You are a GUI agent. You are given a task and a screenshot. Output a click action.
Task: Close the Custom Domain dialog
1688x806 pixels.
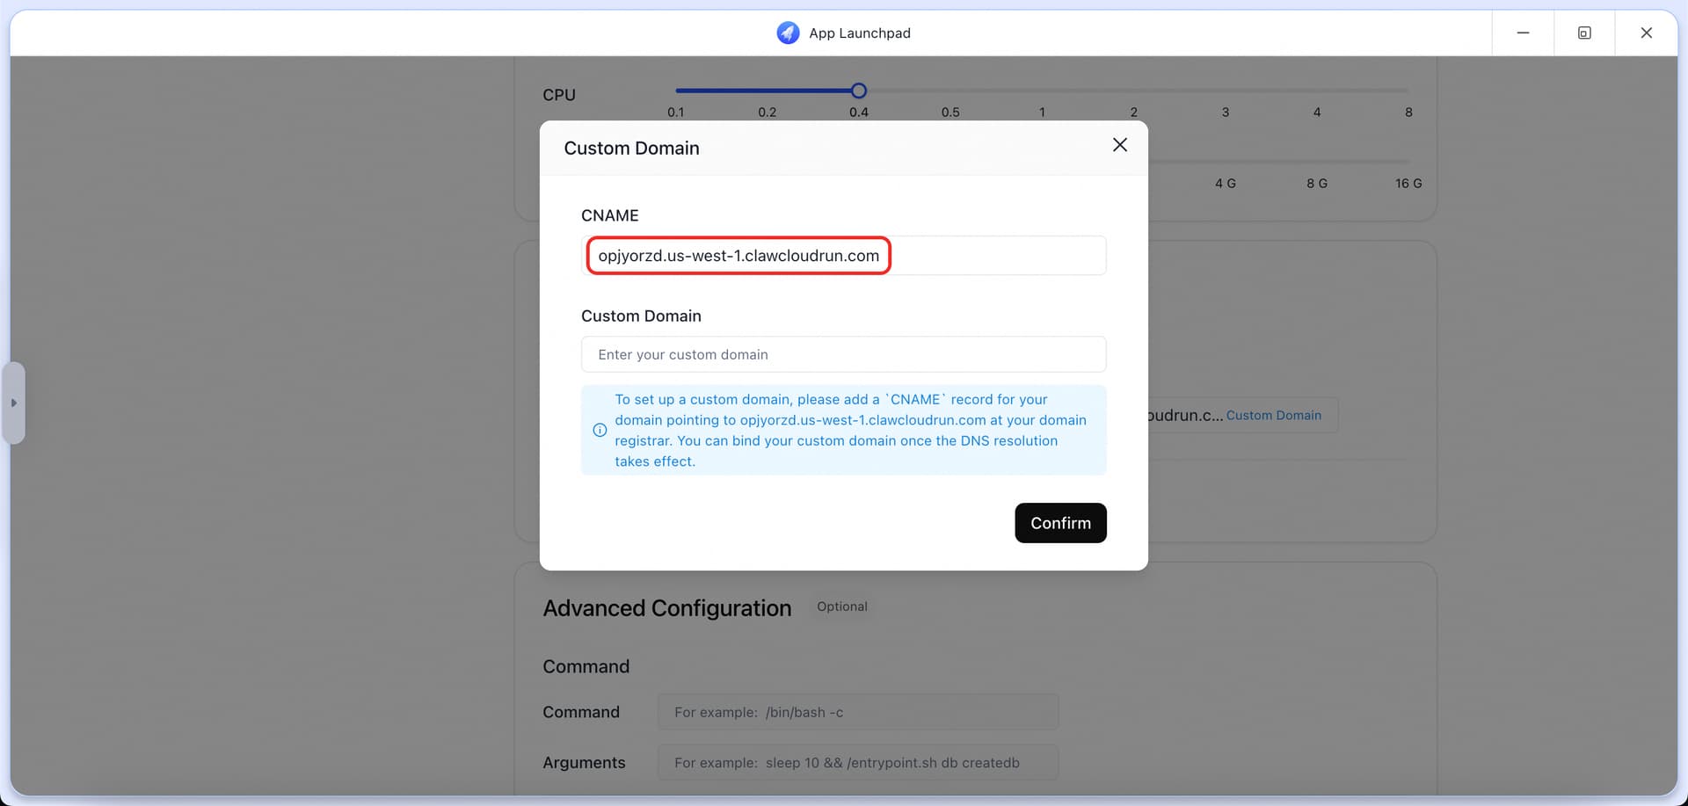pyautogui.click(x=1119, y=145)
